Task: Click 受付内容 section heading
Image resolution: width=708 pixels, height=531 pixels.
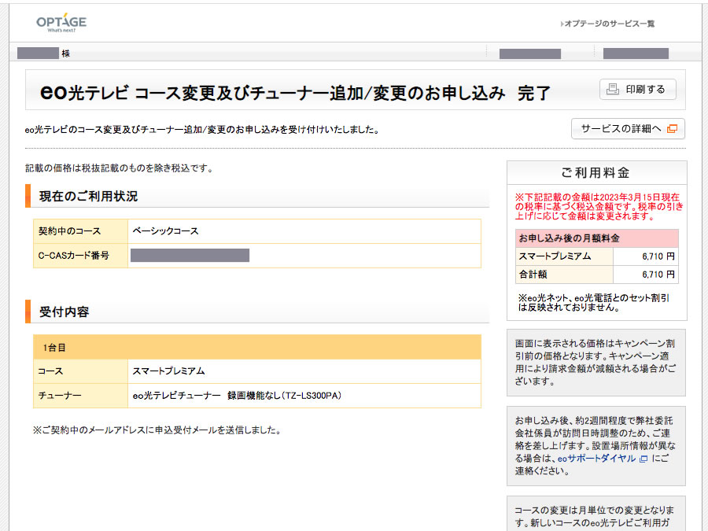Action: click(65, 312)
